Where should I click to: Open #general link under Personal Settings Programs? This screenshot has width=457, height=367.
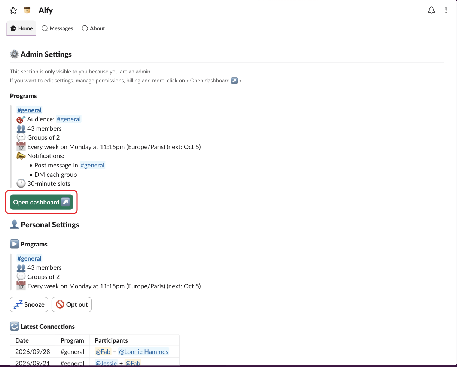coord(30,258)
